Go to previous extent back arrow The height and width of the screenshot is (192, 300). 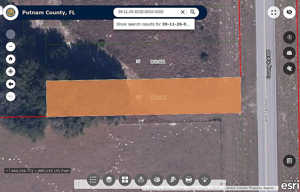11,84
